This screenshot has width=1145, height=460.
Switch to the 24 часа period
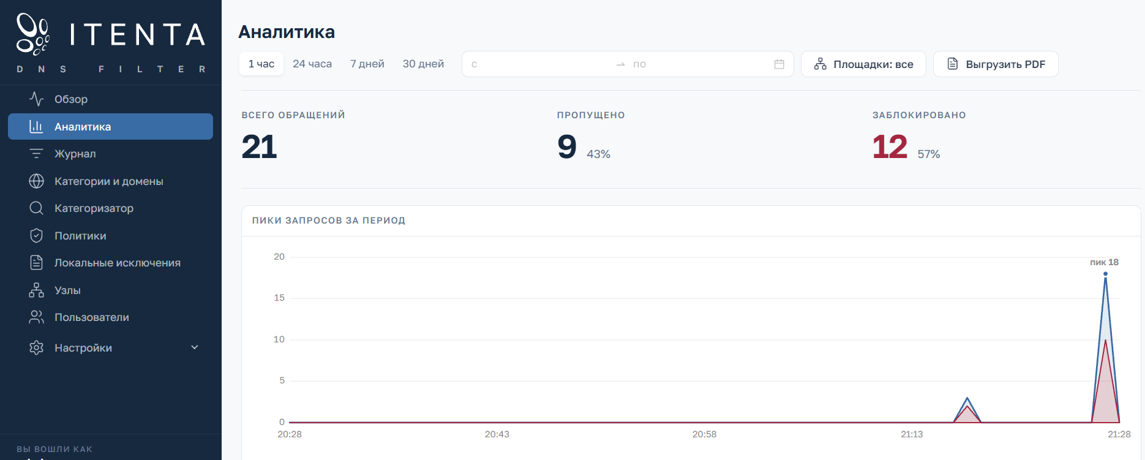point(312,64)
